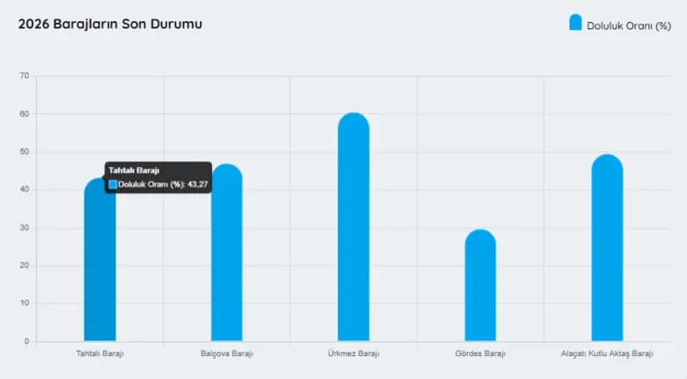Screen dimensions: 687x379
Task: Click the y-axis value 20
Action: coord(24,266)
